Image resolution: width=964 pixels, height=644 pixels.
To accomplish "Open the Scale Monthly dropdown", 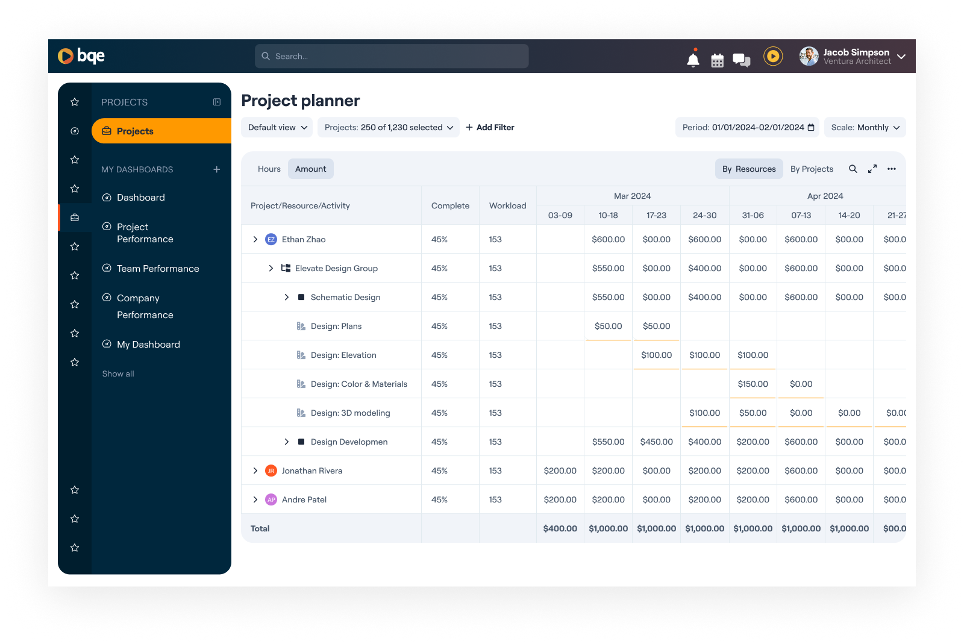I will coord(865,127).
